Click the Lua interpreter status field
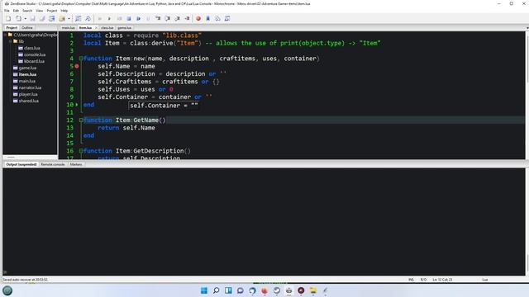The width and height of the screenshot is (529, 297). click(x=485, y=280)
